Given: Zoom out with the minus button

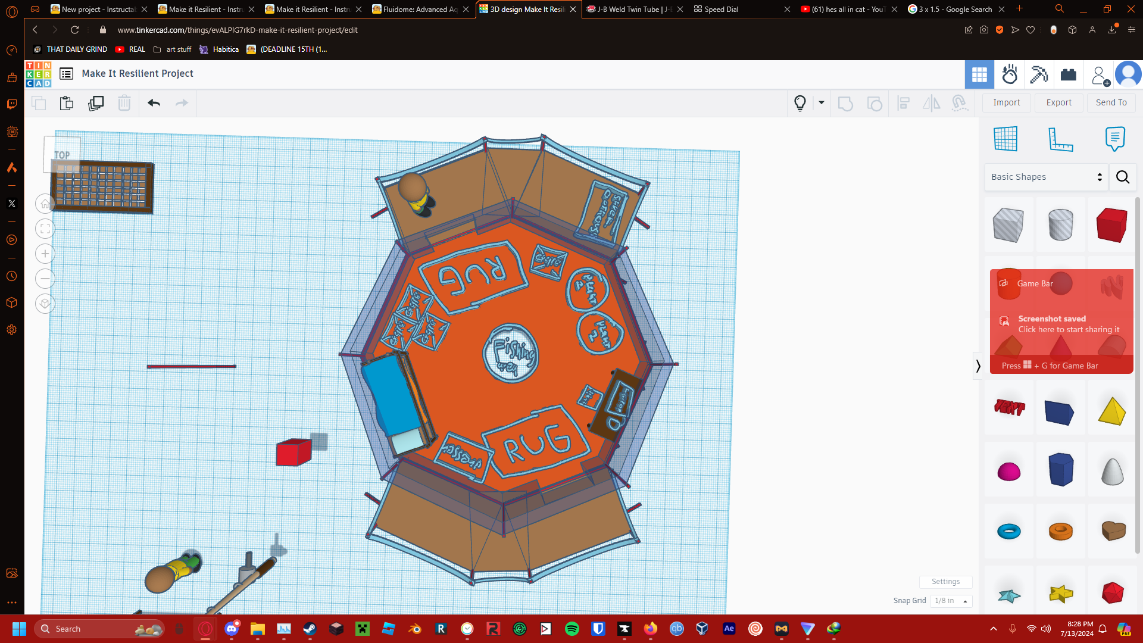Looking at the screenshot, I should pos(45,279).
